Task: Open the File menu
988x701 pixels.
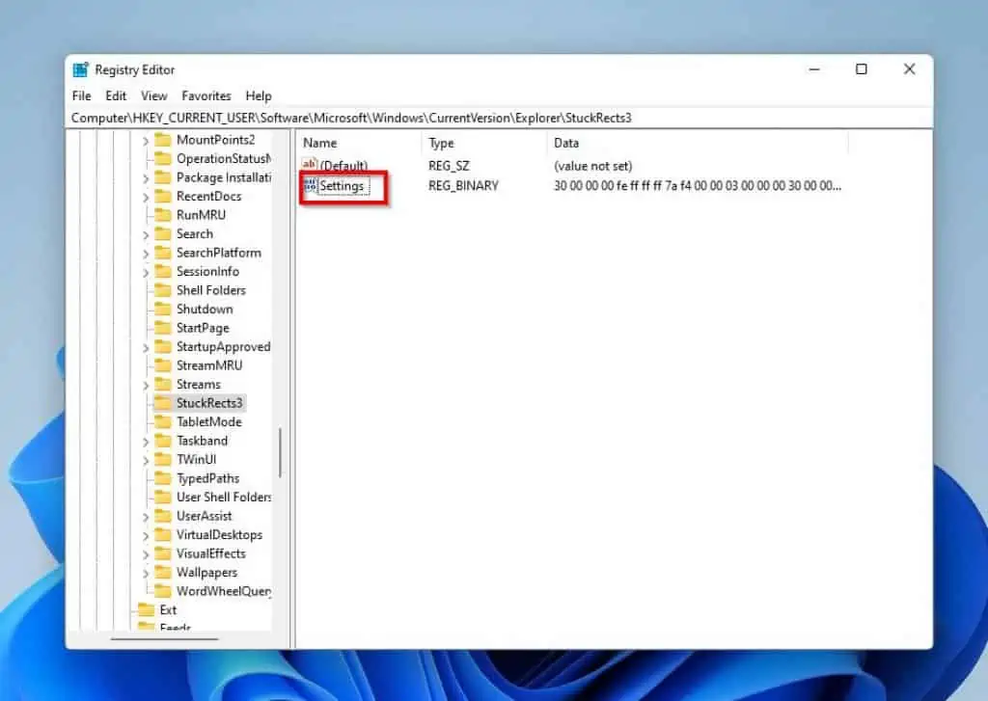Action: point(81,95)
